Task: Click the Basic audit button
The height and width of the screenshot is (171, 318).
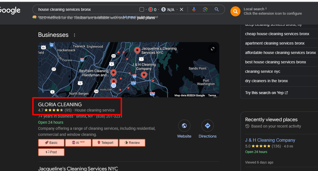Action: point(51,143)
